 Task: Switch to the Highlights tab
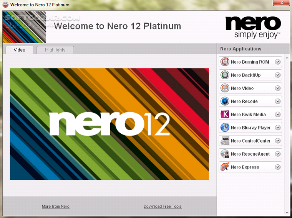pos(55,50)
